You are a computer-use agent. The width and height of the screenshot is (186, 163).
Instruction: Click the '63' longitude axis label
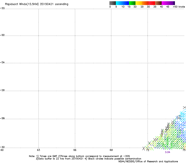38,150
